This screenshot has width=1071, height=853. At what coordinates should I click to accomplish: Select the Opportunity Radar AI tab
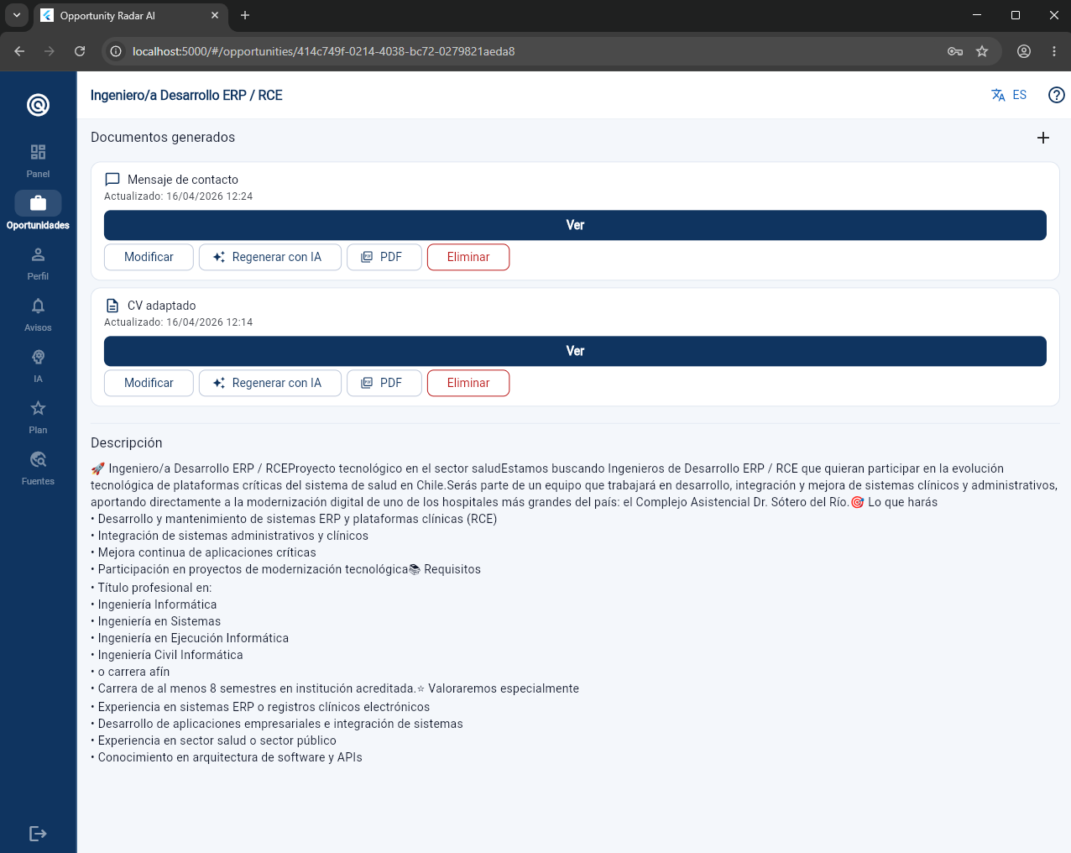pyautogui.click(x=130, y=16)
